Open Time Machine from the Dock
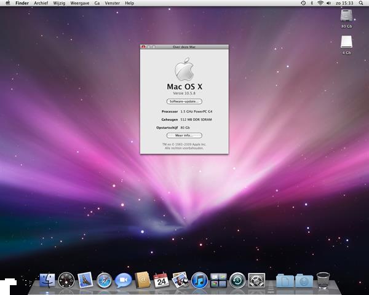 pos(237,280)
